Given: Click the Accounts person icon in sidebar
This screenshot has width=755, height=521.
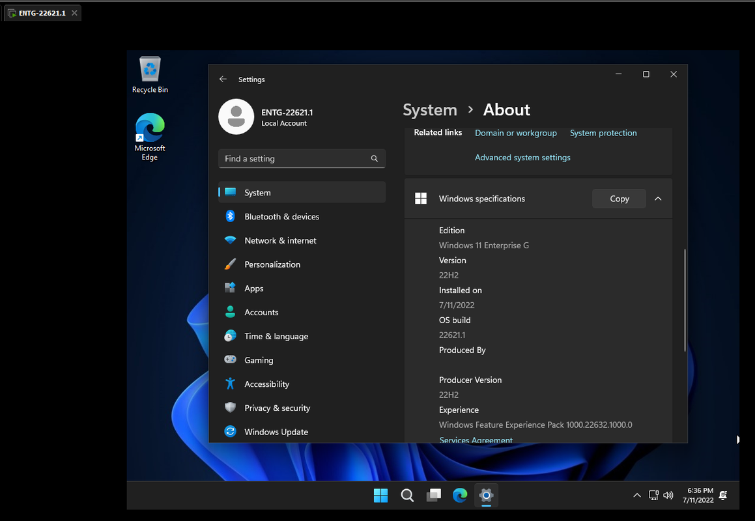Looking at the screenshot, I should pos(230,311).
